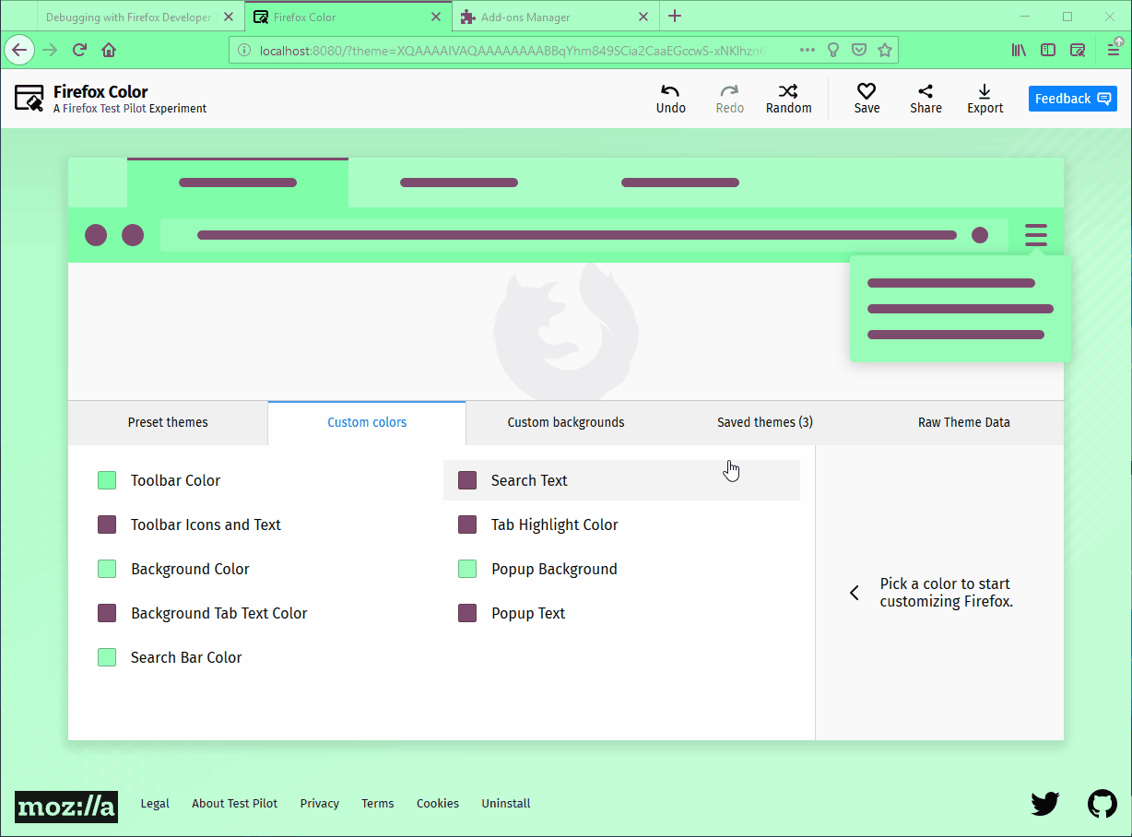This screenshot has width=1132, height=837.
Task: Click the Firefox Color logo icon
Action: pyautogui.click(x=29, y=99)
